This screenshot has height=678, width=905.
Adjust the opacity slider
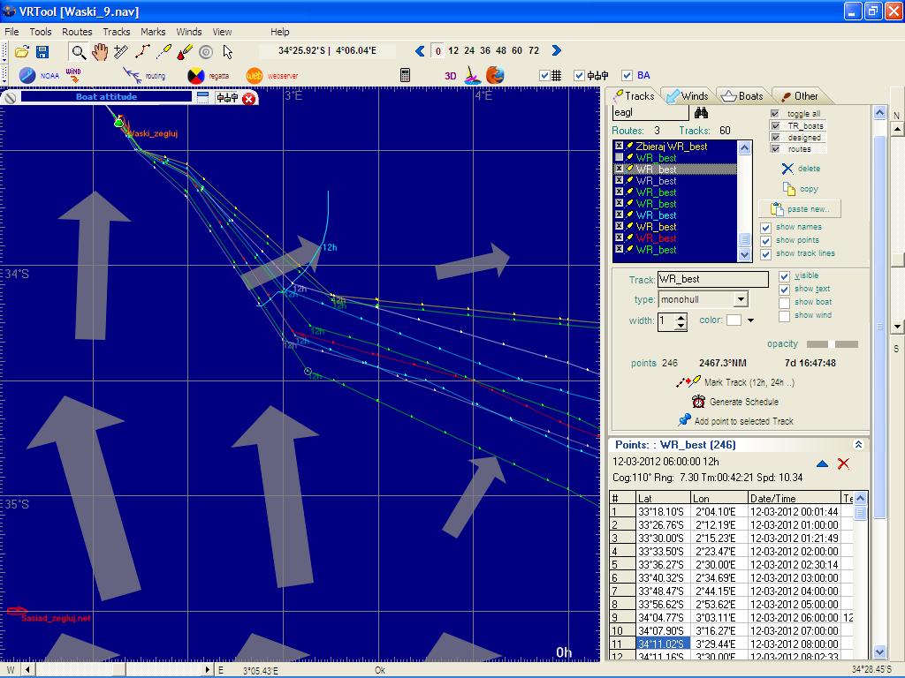832,344
